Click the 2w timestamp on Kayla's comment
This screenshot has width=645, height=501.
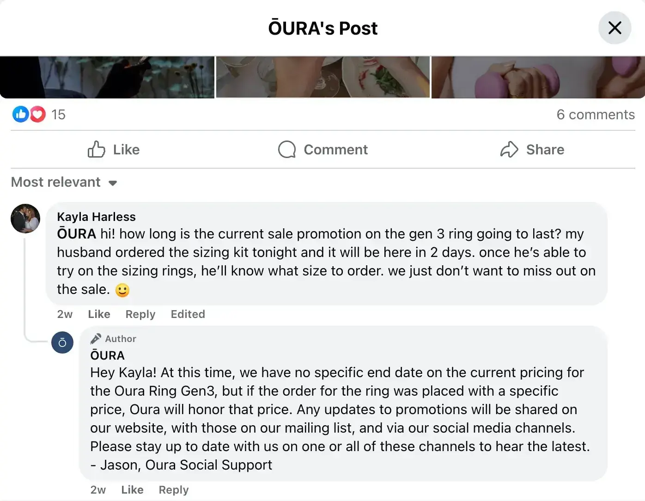[x=64, y=314]
